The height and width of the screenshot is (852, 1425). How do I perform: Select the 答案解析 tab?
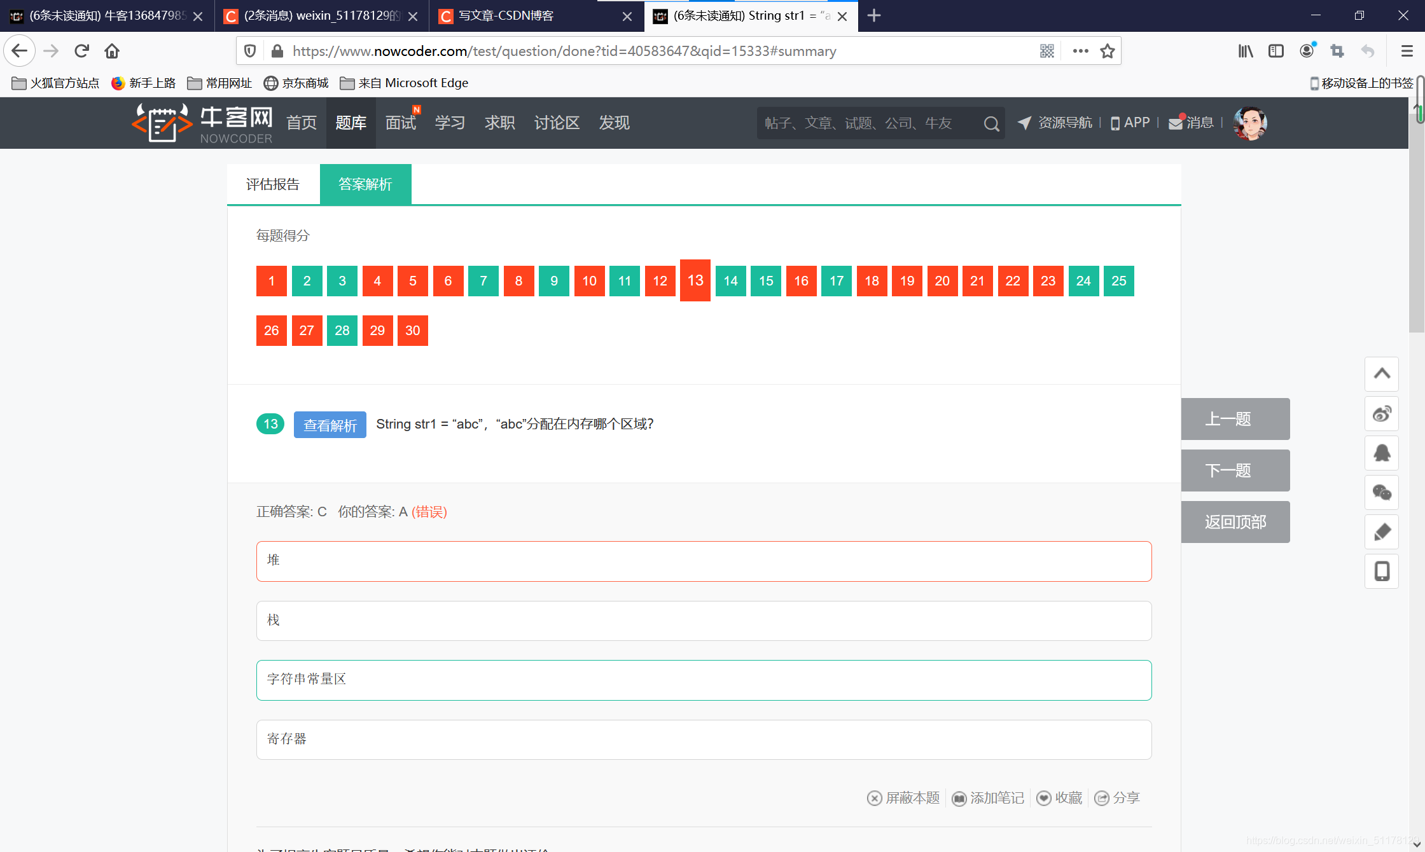click(x=366, y=184)
